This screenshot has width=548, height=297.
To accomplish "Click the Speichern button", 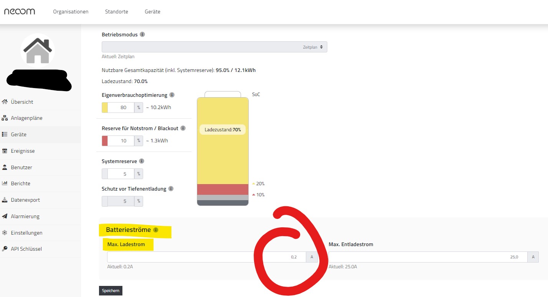I will 111,290.
